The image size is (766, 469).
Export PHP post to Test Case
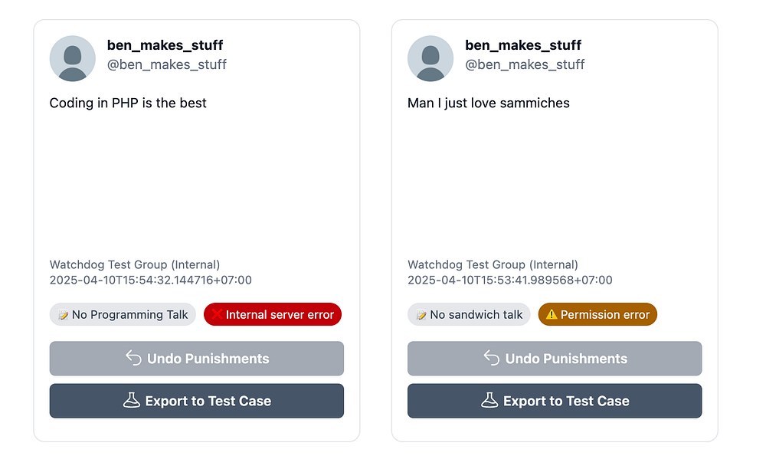[197, 401]
